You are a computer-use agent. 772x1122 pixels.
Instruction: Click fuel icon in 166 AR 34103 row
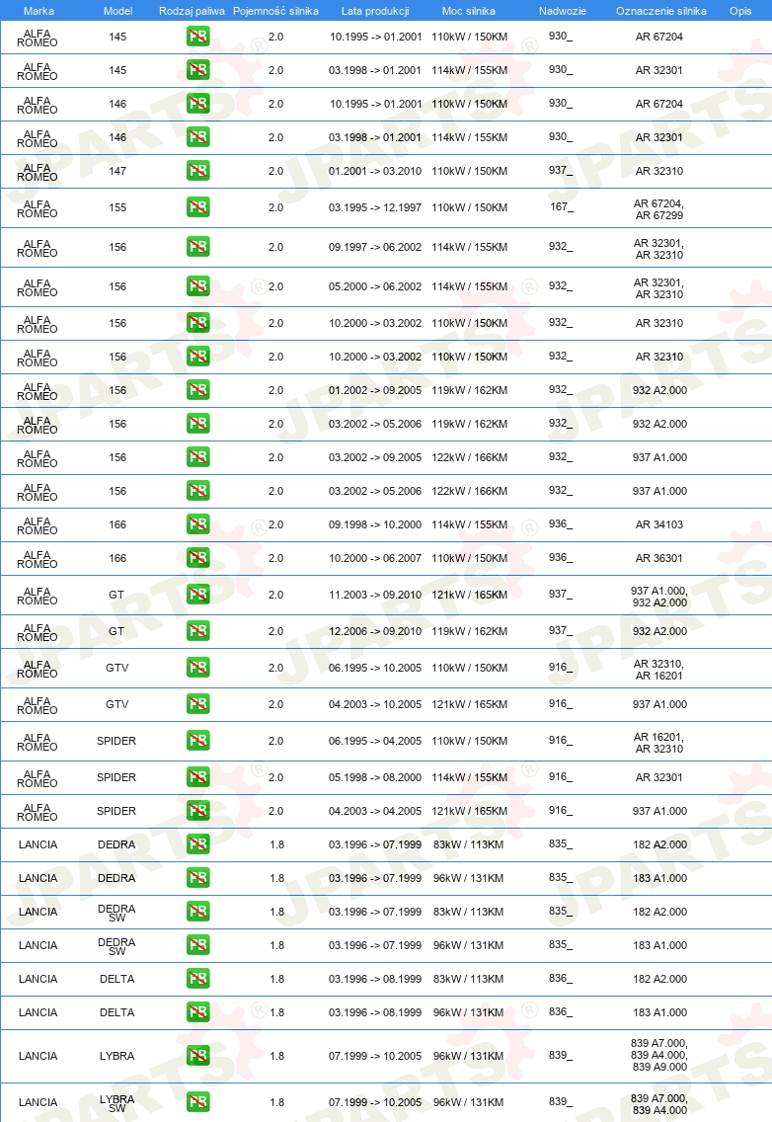pyautogui.click(x=198, y=524)
